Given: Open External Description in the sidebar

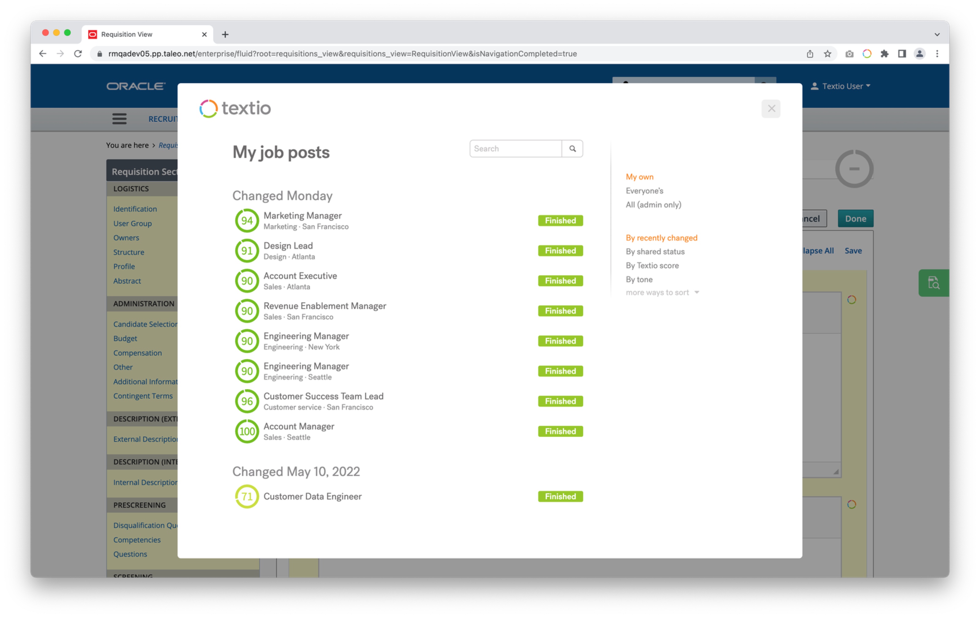Looking at the screenshot, I should 145,439.
